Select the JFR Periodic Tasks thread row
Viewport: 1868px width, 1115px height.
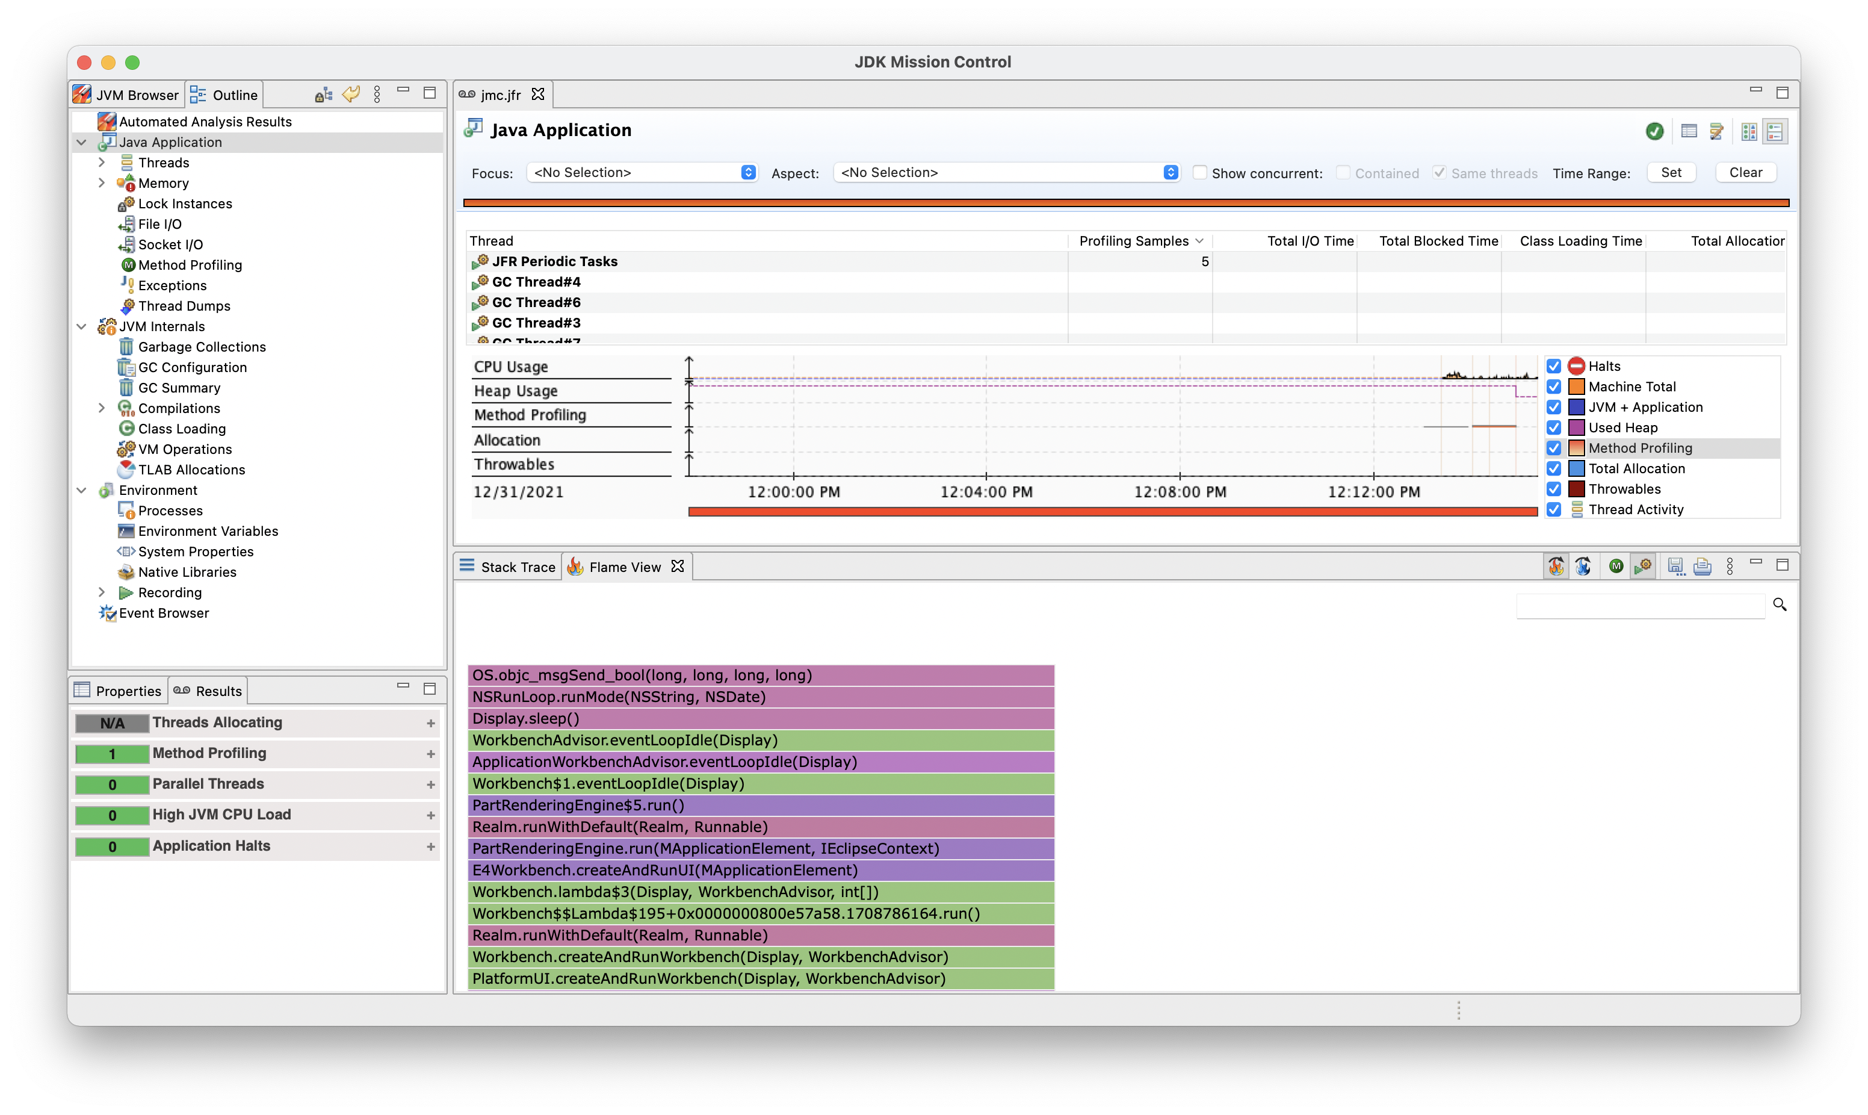tap(1126, 261)
